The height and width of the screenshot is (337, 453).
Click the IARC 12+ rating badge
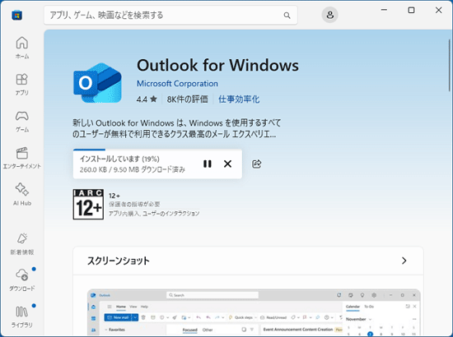coord(88,205)
